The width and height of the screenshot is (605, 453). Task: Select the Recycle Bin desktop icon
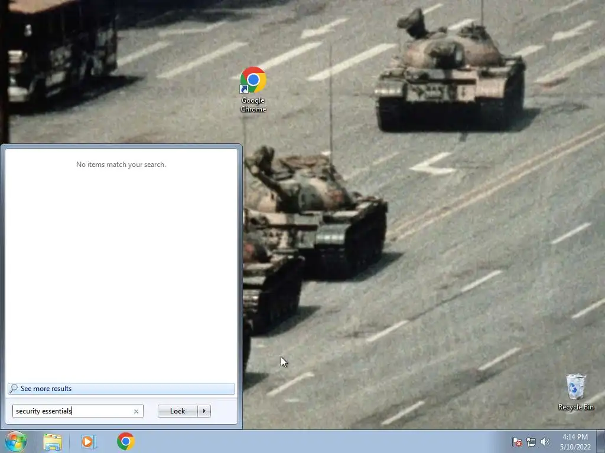click(575, 392)
